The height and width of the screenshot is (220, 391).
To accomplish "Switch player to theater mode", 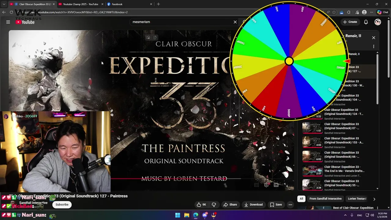I will pos(276,185).
